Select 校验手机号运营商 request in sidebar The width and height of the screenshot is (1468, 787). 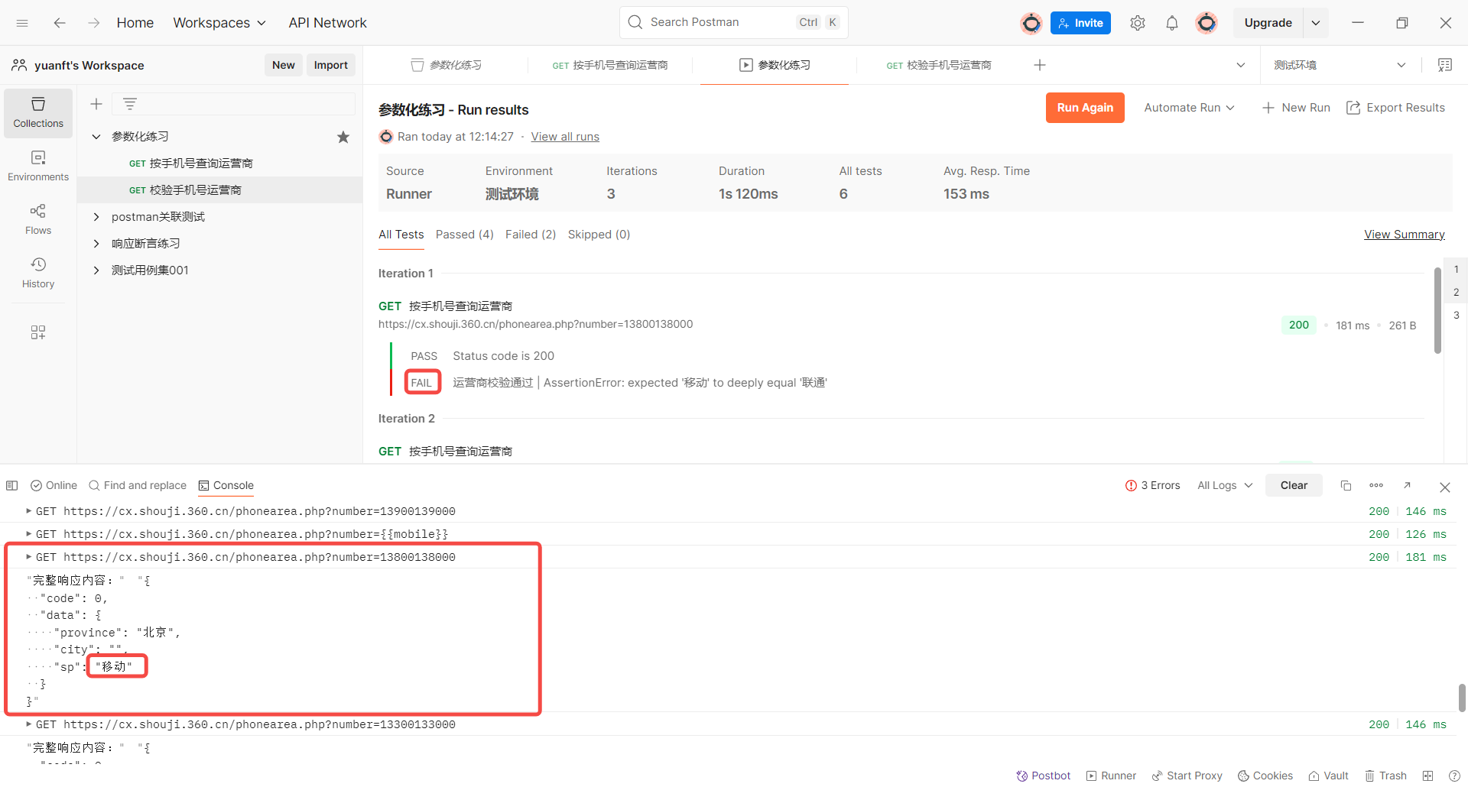[219, 190]
